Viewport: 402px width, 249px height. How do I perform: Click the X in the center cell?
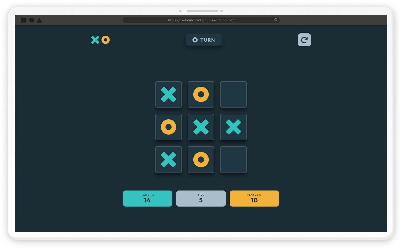click(201, 127)
